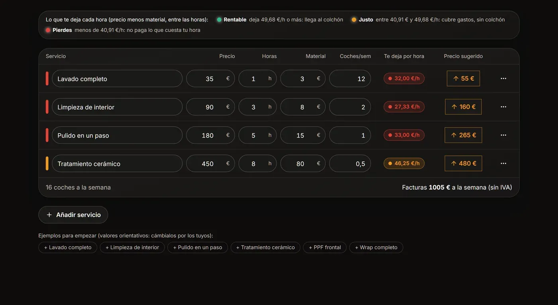Focus the price field showing 450 €
The height and width of the screenshot is (305, 558).
pyautogui.click(x=210, y=163)
